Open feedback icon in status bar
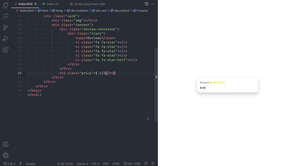This screenshot has height=166, width=296. click(x=146, y=164)
